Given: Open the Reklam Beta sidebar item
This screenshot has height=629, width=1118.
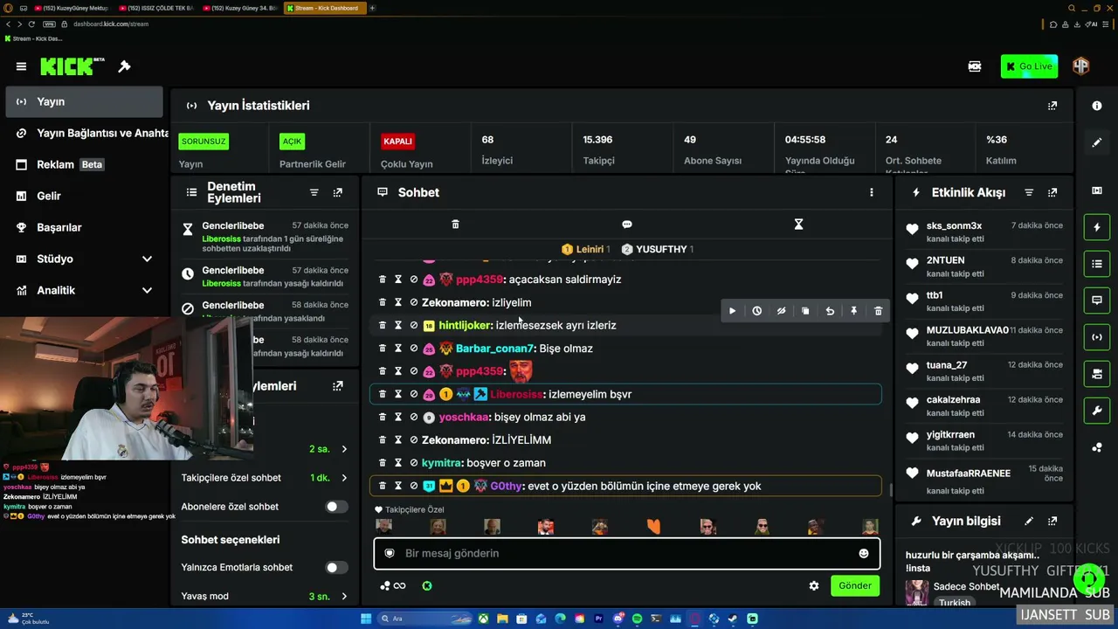Looking at the screenshot, I should pyautogui.click(x=85, y=165).
